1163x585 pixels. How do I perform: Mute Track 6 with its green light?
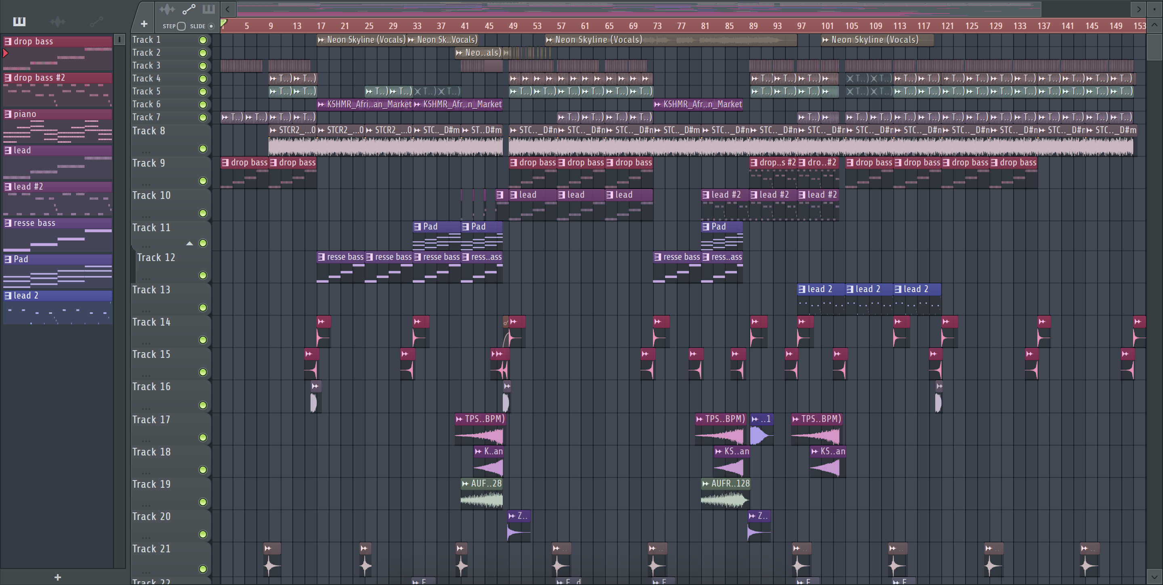coord(203,104)
